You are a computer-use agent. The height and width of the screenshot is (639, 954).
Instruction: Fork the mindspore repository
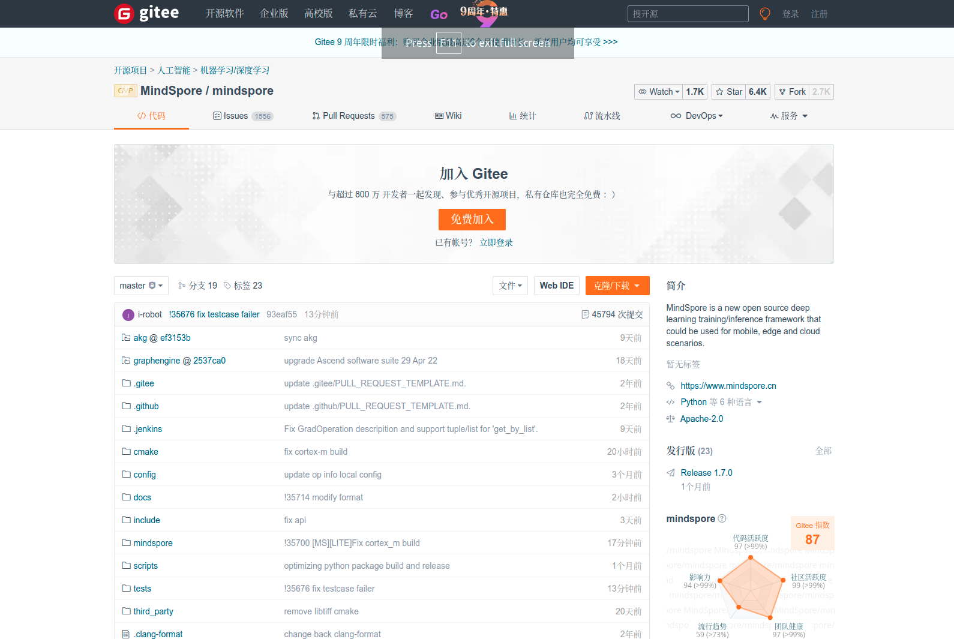click(792, 92)
